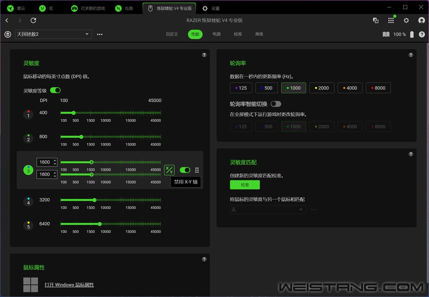Open the three-dot profile options menu
429x297 pixels.
coord(100,34)
